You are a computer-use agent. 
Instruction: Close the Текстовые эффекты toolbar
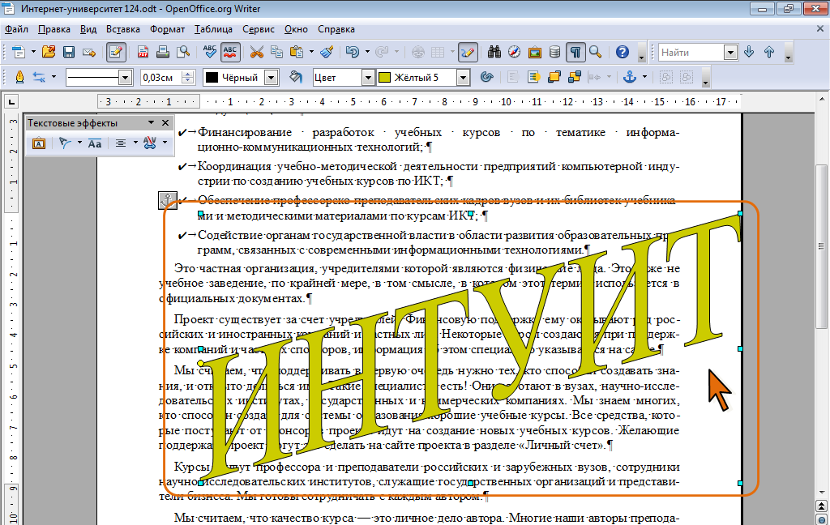click(x=165, y=123)
